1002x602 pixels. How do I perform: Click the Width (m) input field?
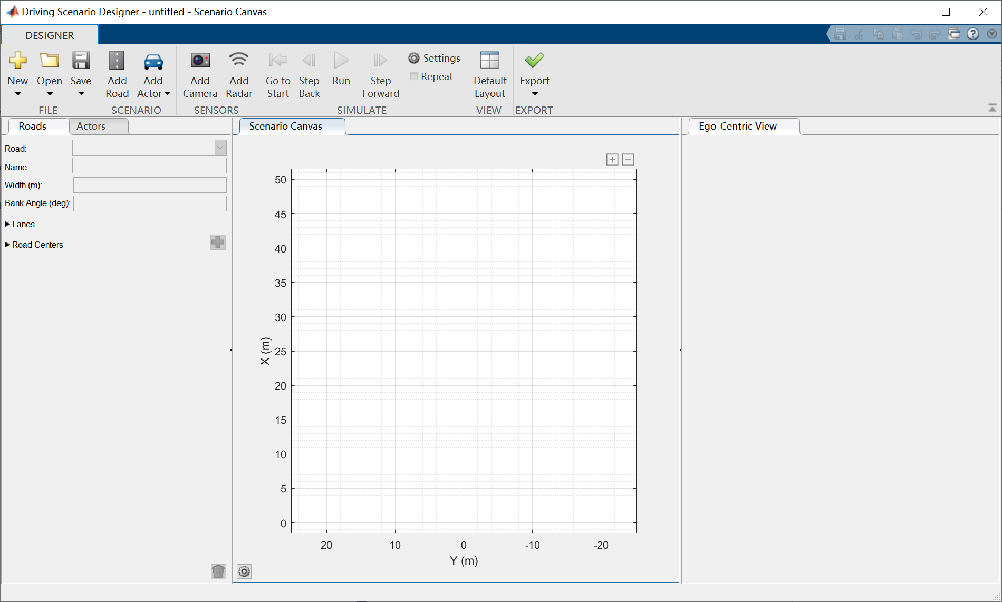150,185
